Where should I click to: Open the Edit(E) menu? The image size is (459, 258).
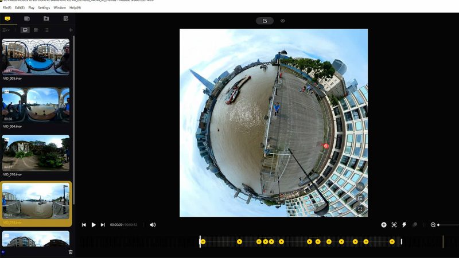pos(20,7)
